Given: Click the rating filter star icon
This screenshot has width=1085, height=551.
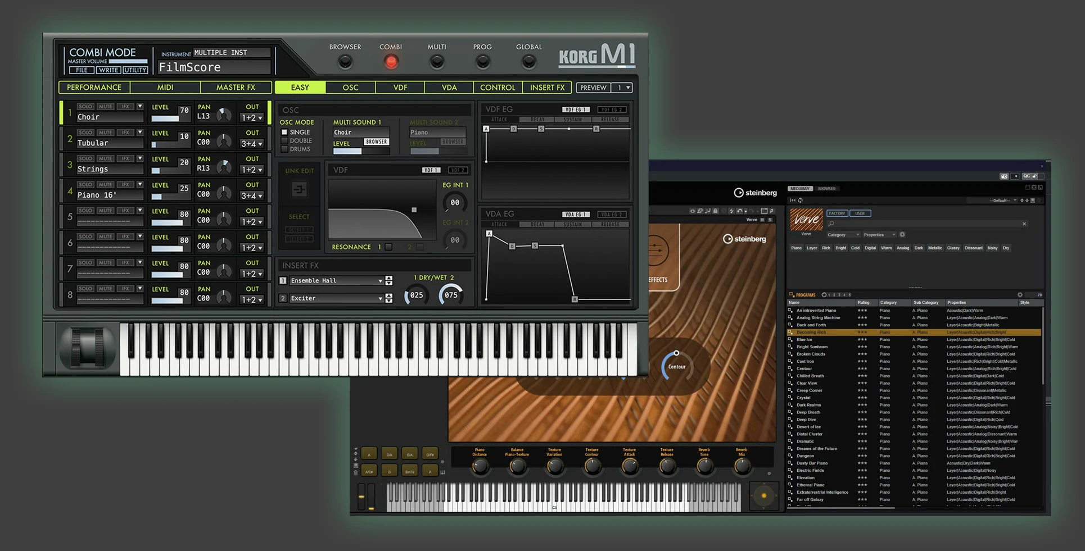Looking at the screenshot, I should pyautogui.click(x=824, y=295).
